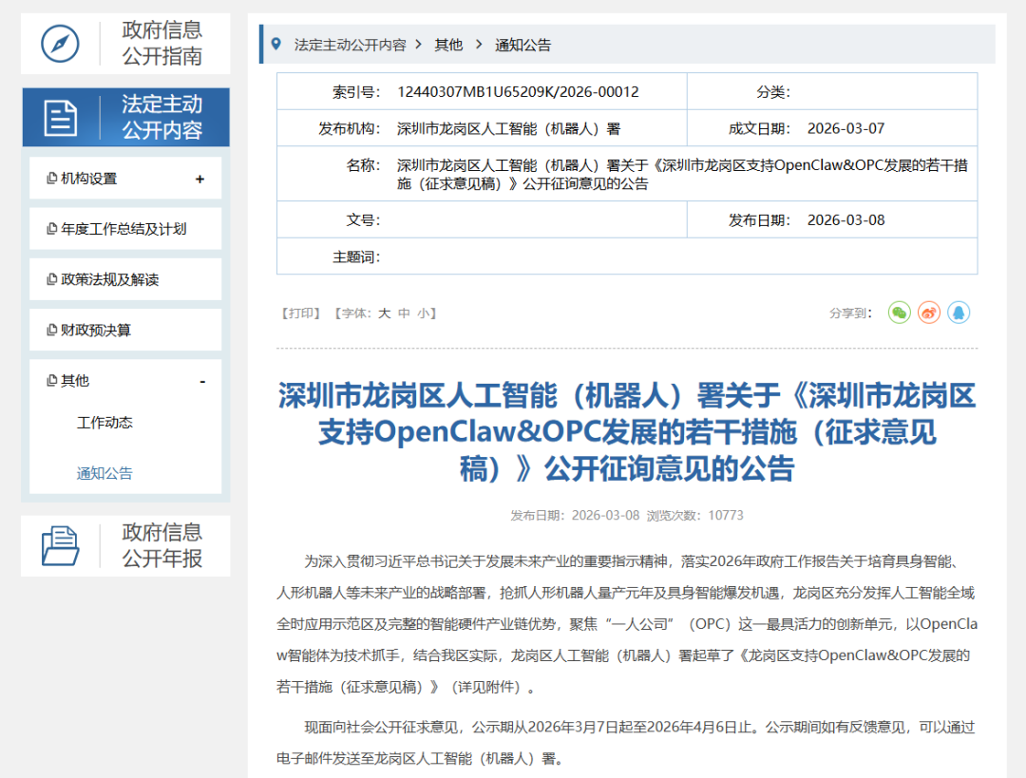Click the folder icon beside 政府信息公开年报

[61, 544]
